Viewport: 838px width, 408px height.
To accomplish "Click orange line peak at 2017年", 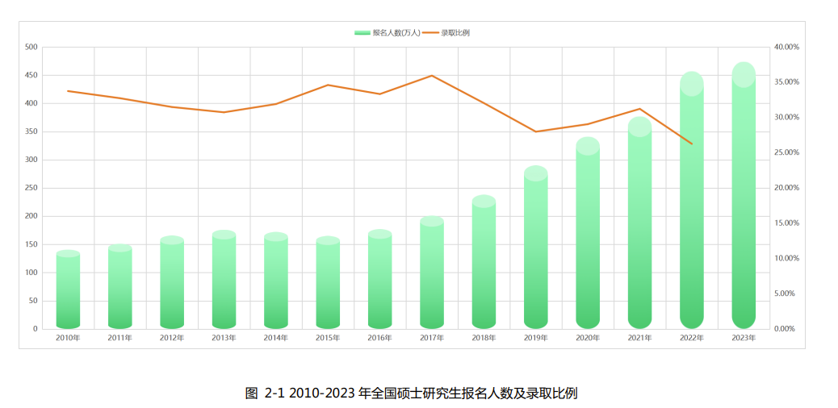I will [432, 76].
